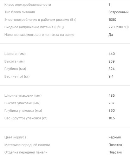Click the 1050 power consumption value
This screenshot has width=130, height=159.
point(112,20)
